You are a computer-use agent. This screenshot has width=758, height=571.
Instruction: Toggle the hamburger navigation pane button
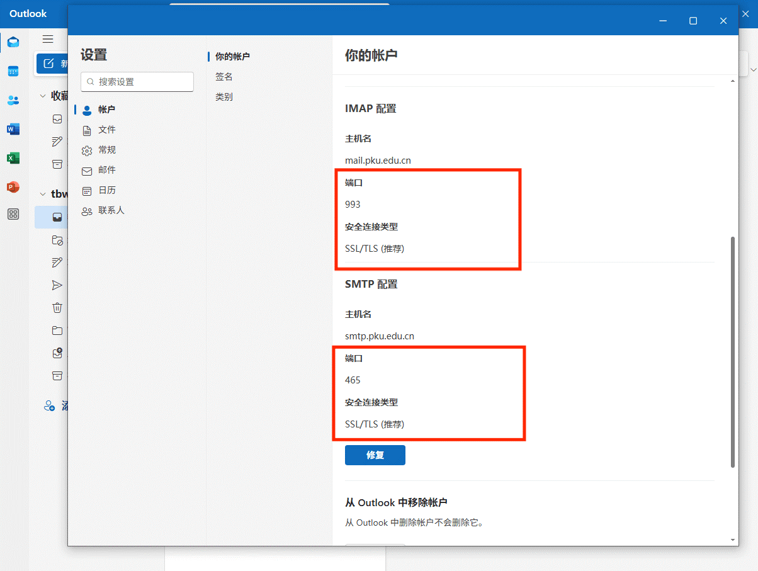pos(48,39)
